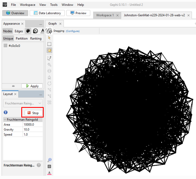
Task: Switch to Partition appearance mode
Action: pyautogui.click(x=22, y=38)
